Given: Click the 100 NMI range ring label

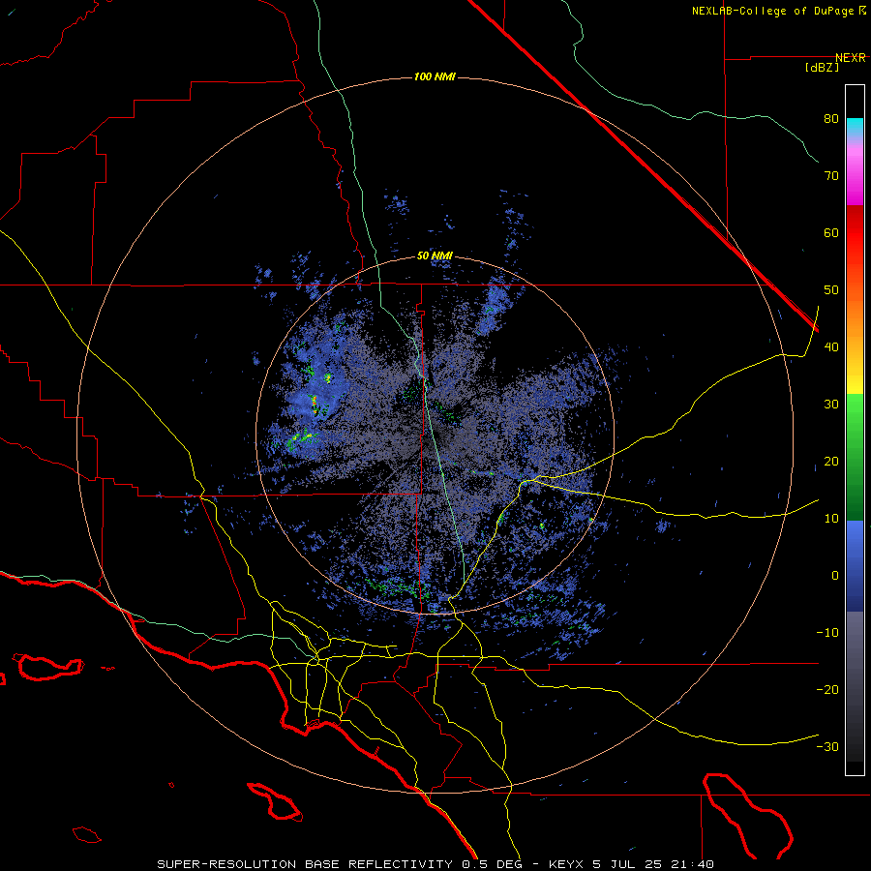Looking at the screenshot, I should 435,76.
